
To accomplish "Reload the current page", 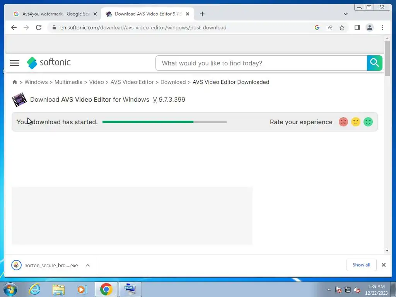I will (x=39, y=27).
